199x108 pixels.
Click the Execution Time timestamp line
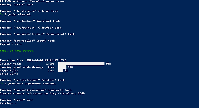click(33, 60)
